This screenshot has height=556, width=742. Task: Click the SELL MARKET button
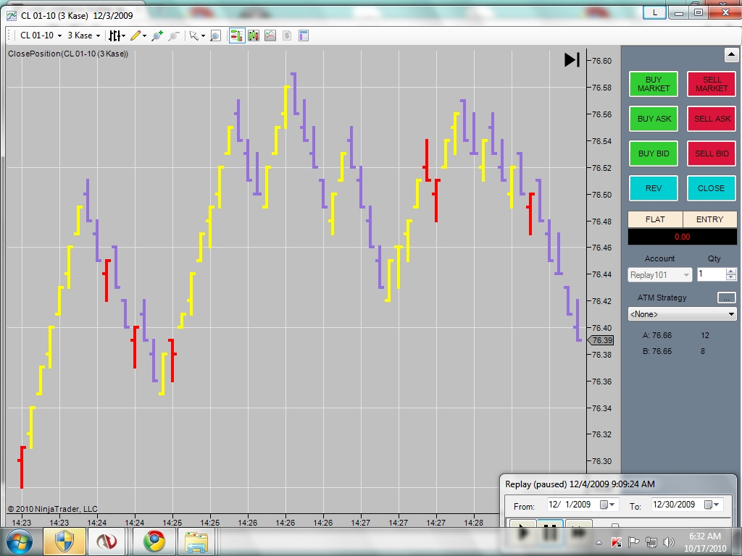pyautogui.click(x=712, y=84)
